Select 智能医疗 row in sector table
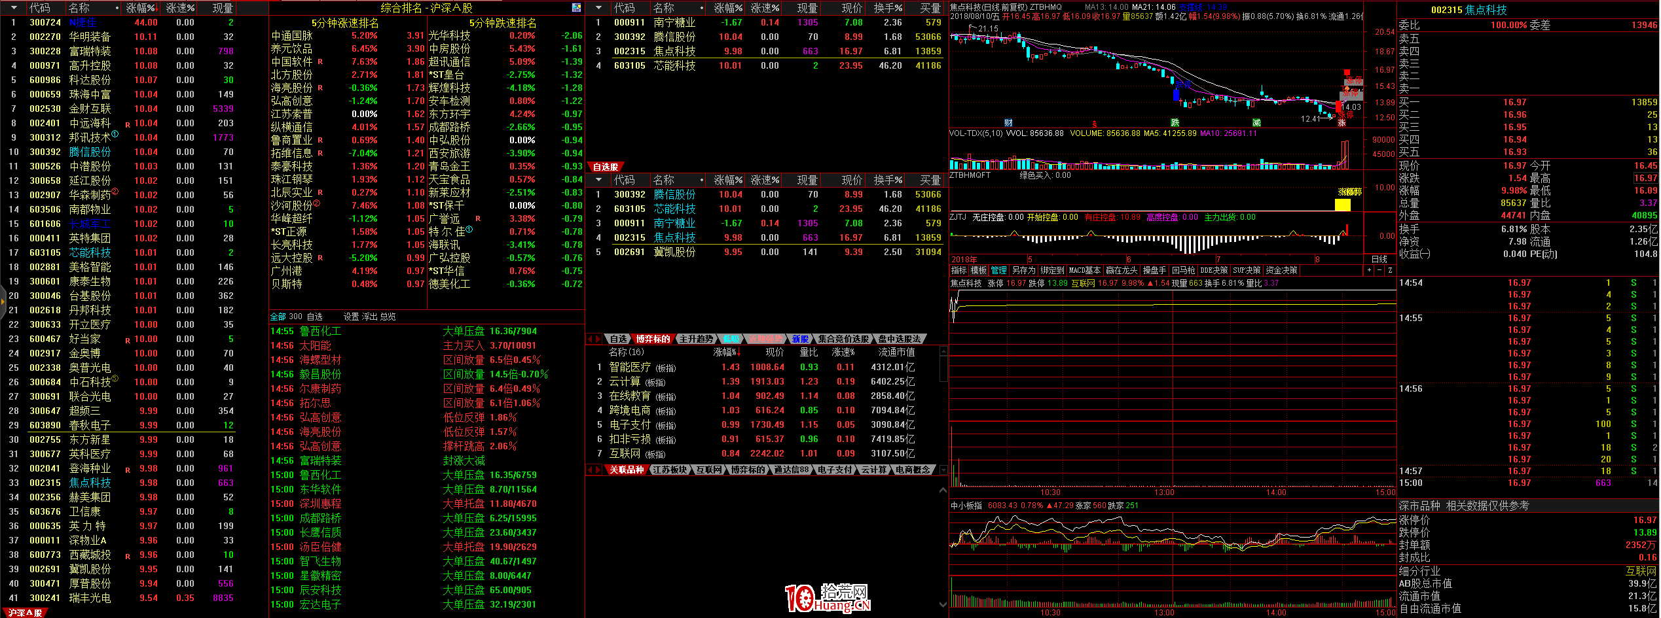 pyautogui.click(x=763, y=367)
